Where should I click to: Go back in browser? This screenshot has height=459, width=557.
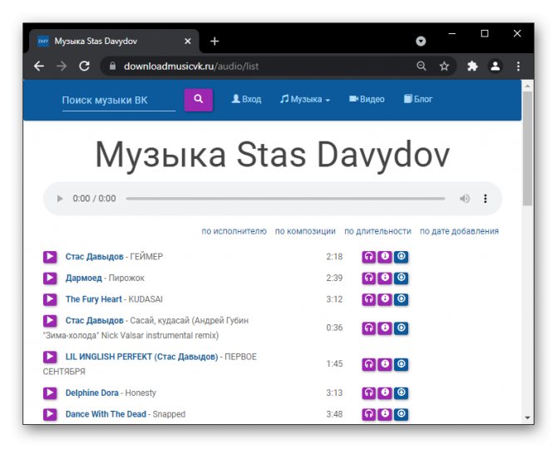click(x=39, y=66)
